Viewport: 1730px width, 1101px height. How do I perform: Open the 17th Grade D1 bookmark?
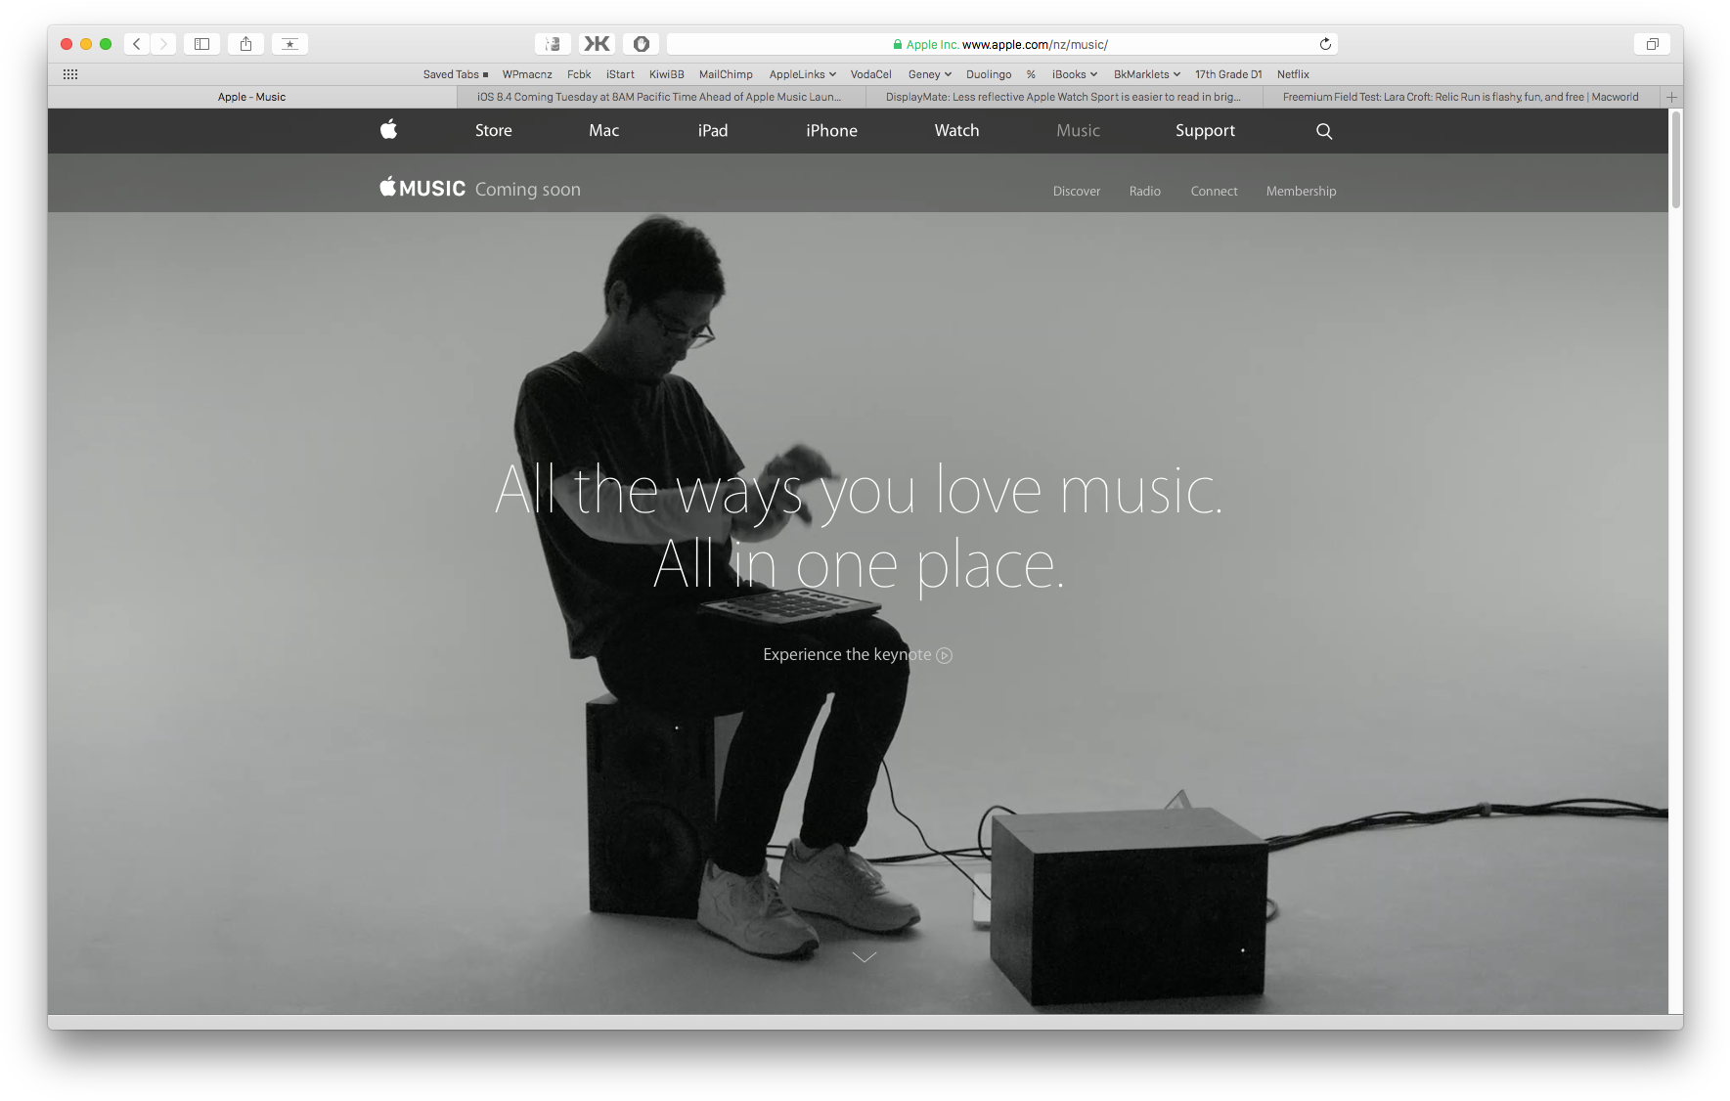1228,74
